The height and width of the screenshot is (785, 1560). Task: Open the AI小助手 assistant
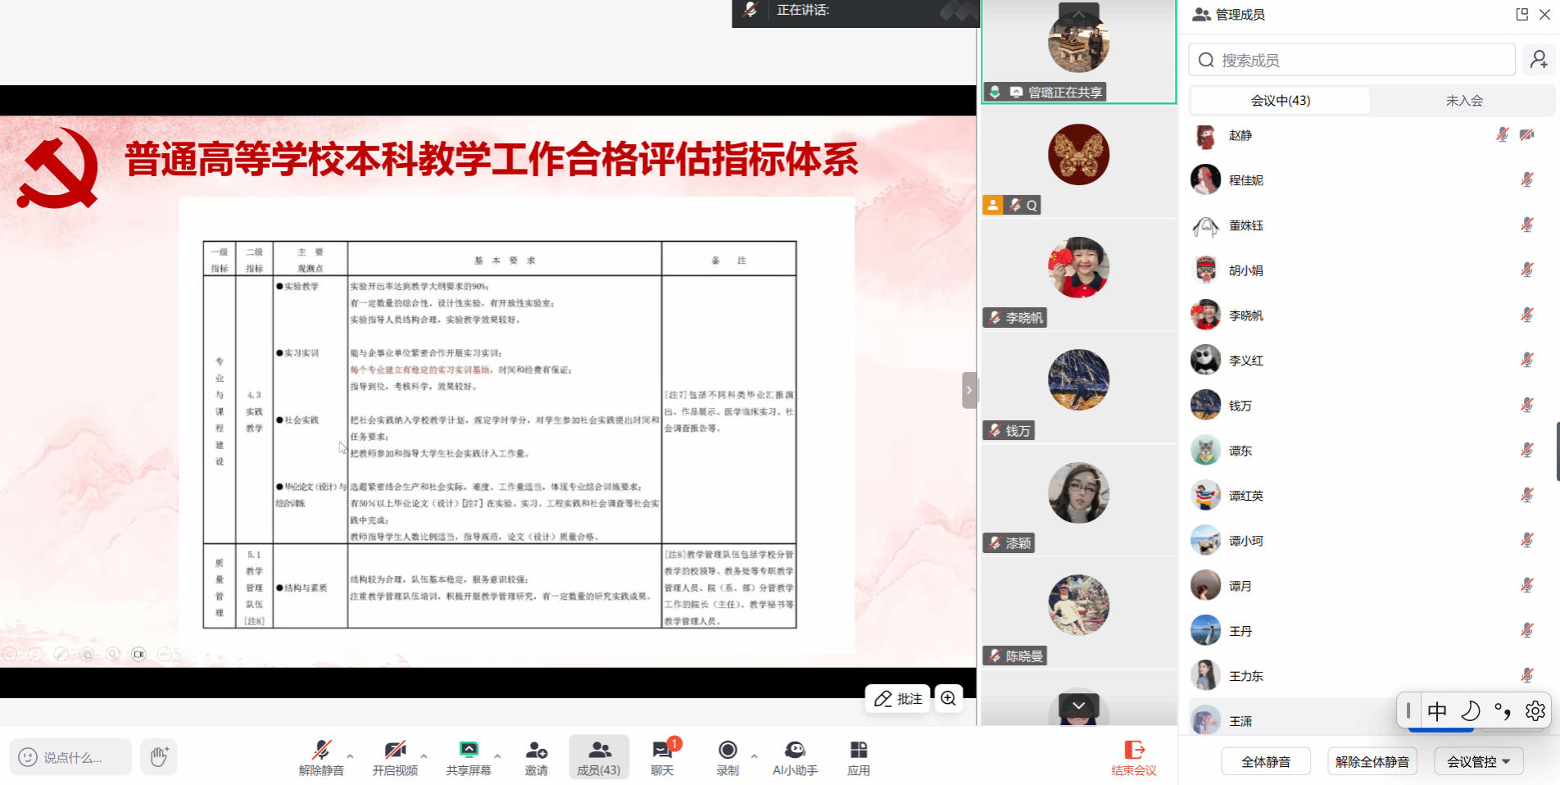pos(794,757)
